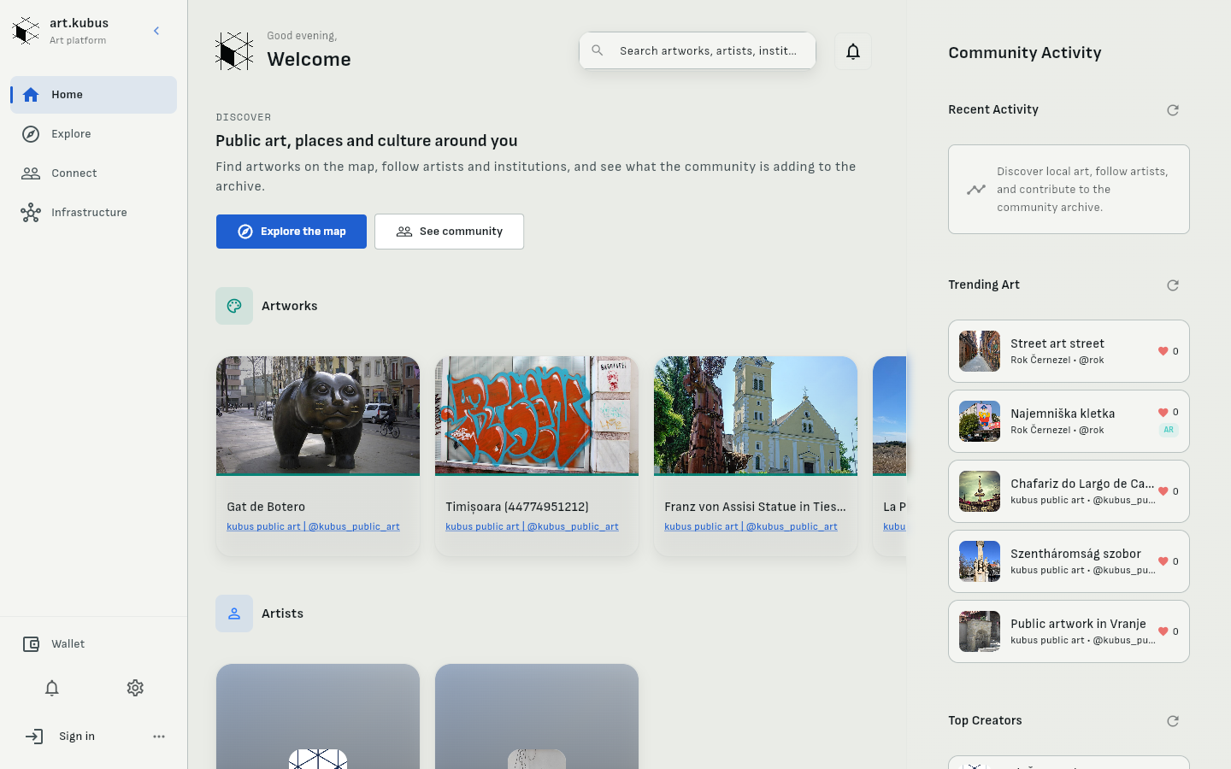Click the See community button
Viewport: 1231px width, 769px height.
point(450,232)
